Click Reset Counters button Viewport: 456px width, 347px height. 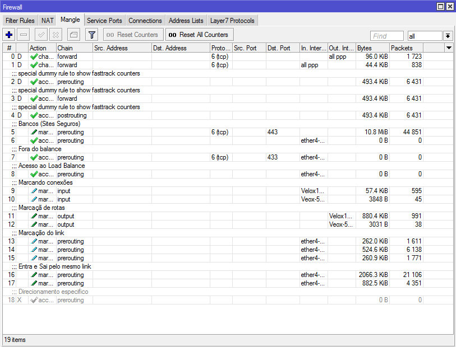point(133,35)
